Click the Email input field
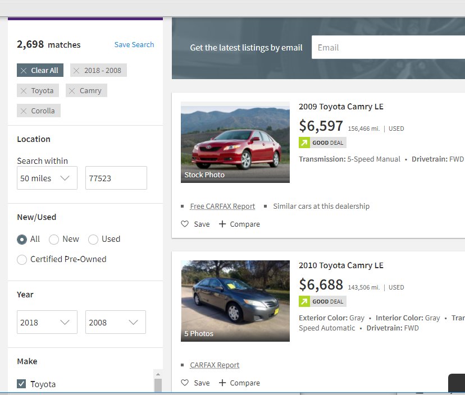The image size is (465, 395). pos(388,47)
